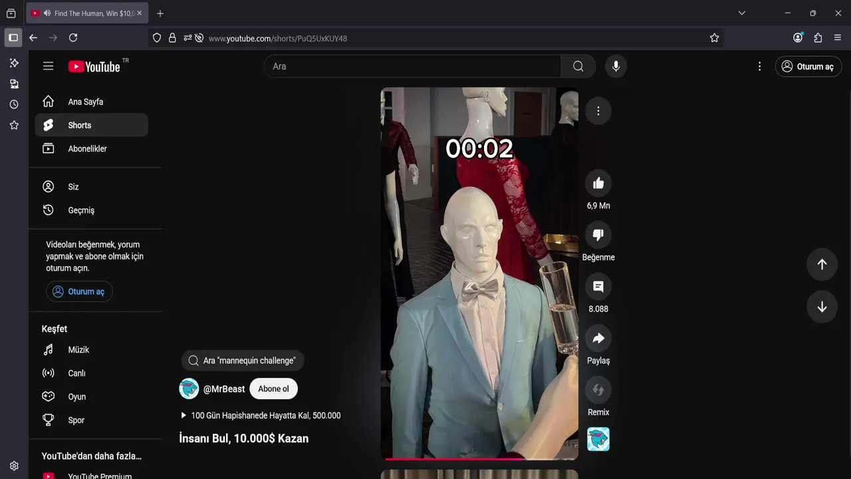The height and width of the screenshot is (479, 851).
Task: Click the Oturum aç button in the sidebar
Action: tap(79, 291)
